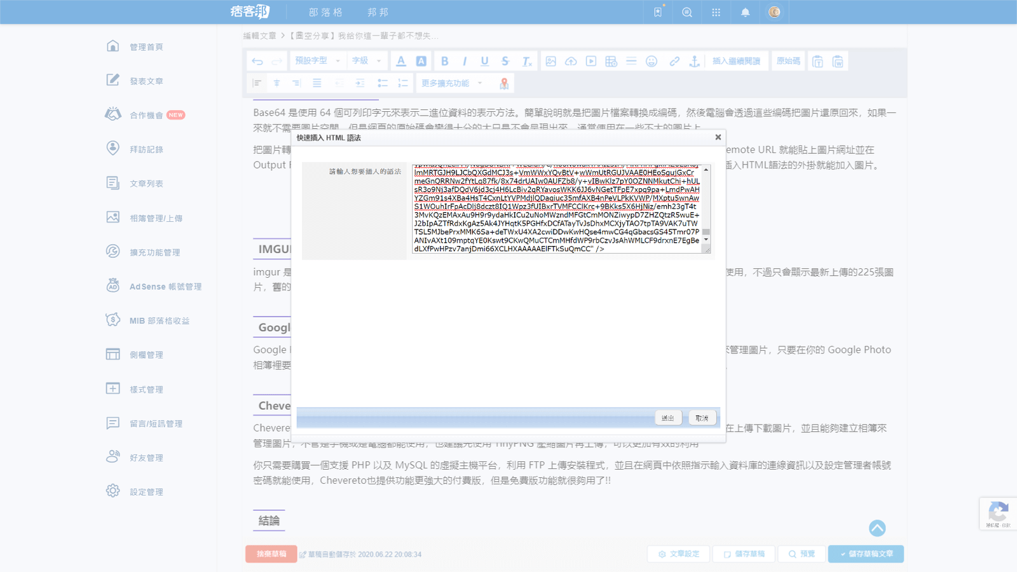The width and height of the screenshot is (1017, 572).
Task: Apply underline formatting
Action: pyautogui.click(x=484, y=61)
